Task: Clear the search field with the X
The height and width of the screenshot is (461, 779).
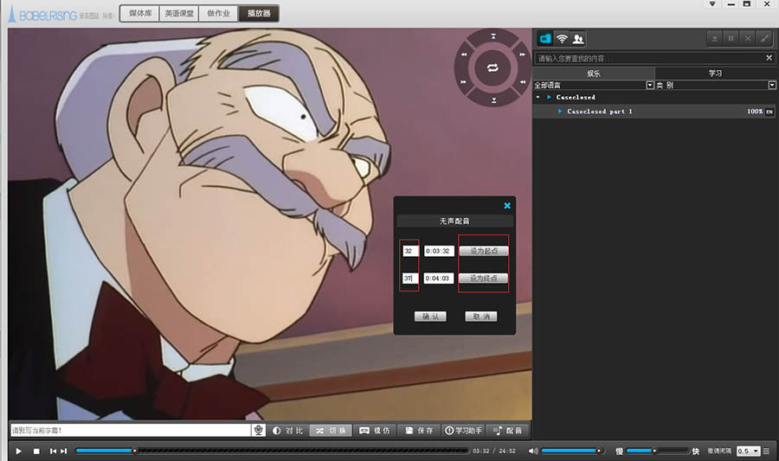Action: (x=769, y=58)
